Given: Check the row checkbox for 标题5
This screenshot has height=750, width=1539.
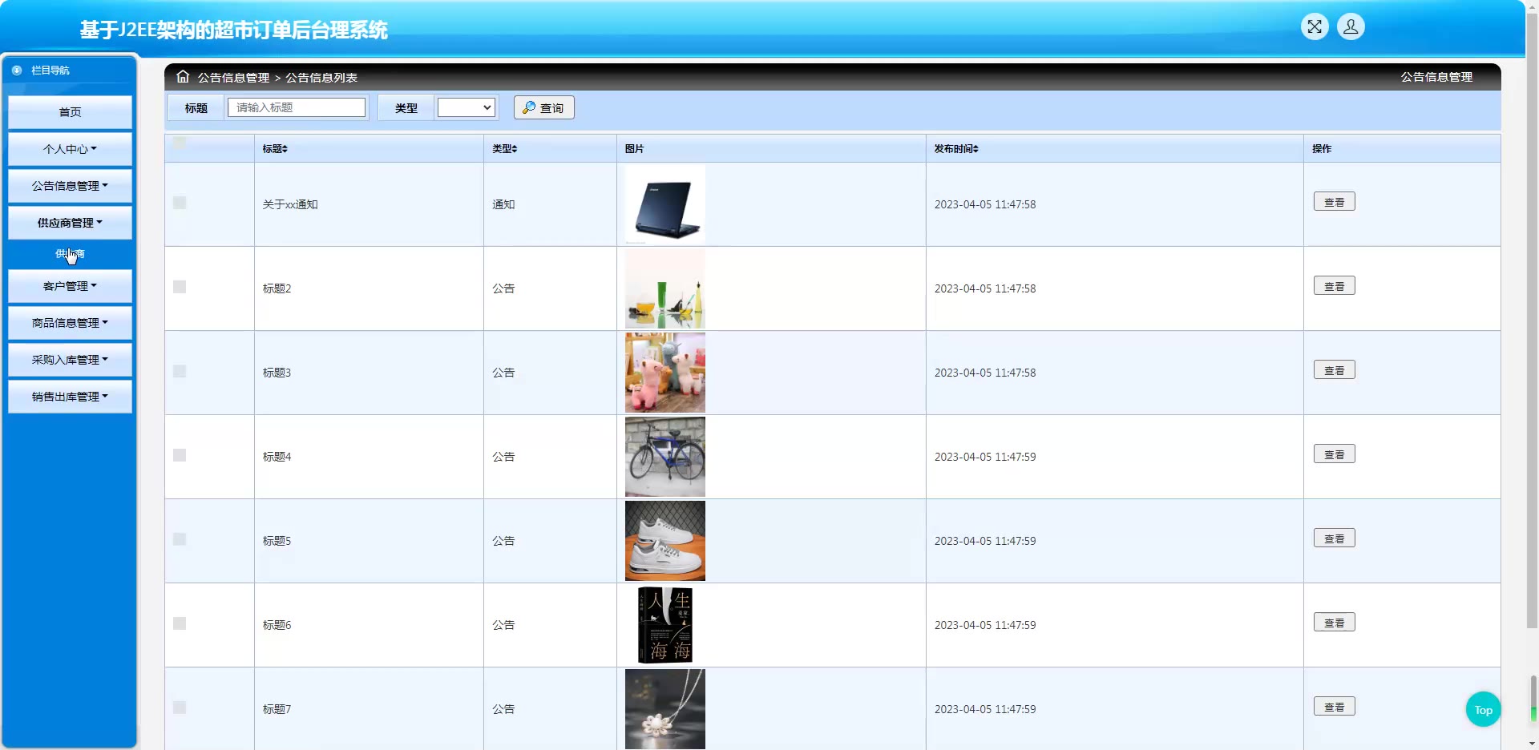Looking at the screenshot, I should pos(180,539).
